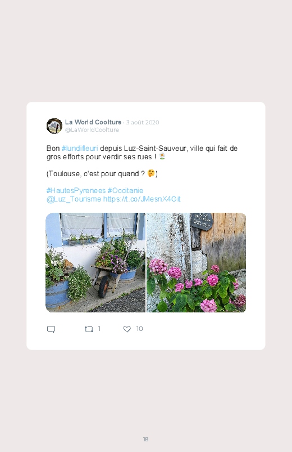Follow the t.co/JMesnX4Git short link

tap(142, 199)
